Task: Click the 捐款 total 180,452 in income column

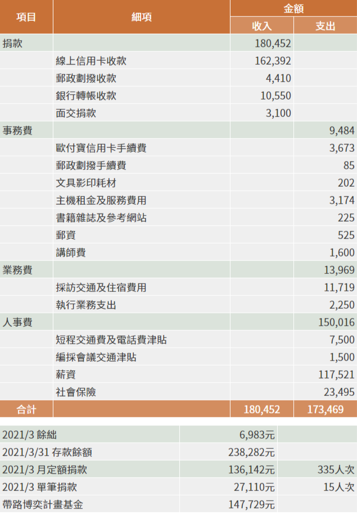Action: [273, 43]
